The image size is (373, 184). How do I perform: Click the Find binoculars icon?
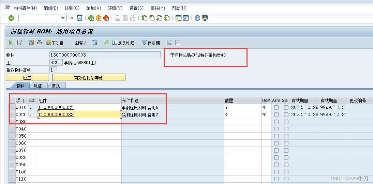[125, 18]
